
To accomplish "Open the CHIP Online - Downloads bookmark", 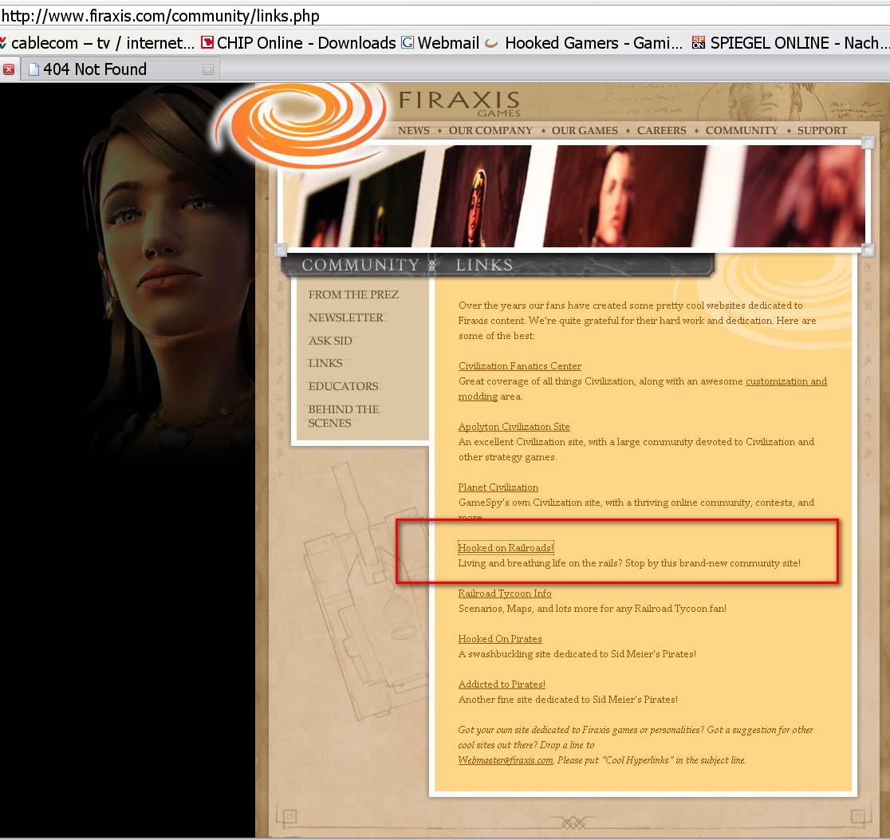I will point(298,42).
